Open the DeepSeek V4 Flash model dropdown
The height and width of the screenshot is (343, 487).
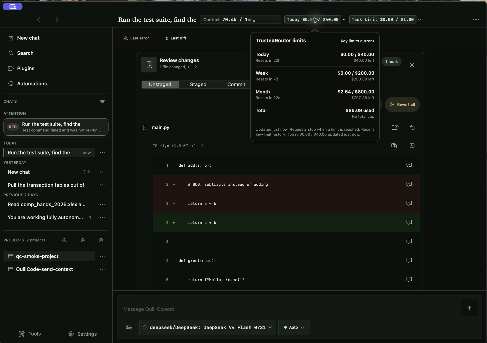tap(207, 327)
